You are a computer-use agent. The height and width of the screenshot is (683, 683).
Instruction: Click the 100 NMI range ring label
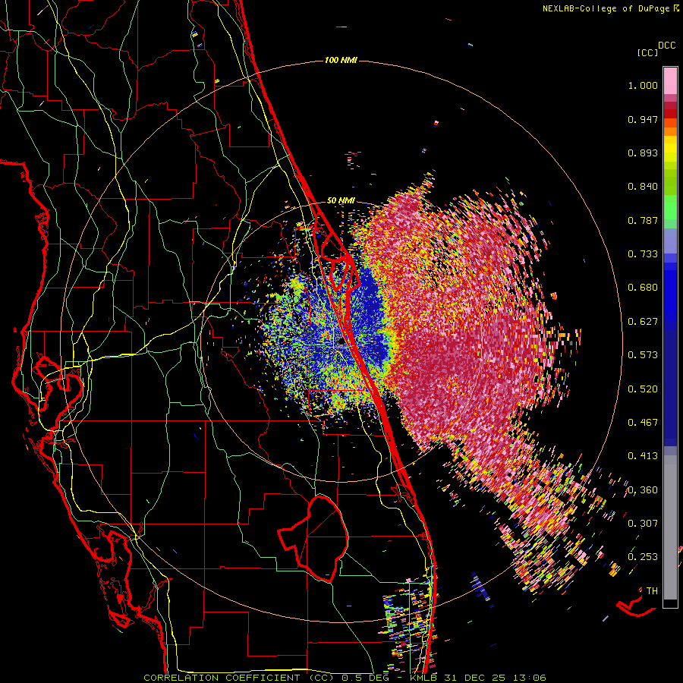pos(341,60)
